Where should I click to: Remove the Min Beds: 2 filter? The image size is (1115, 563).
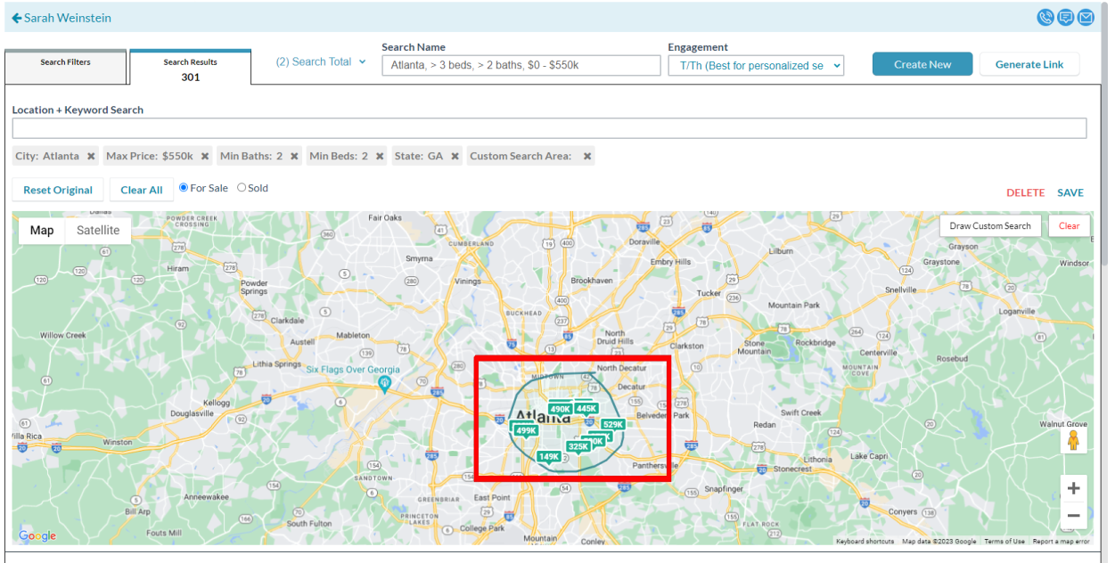380,156
